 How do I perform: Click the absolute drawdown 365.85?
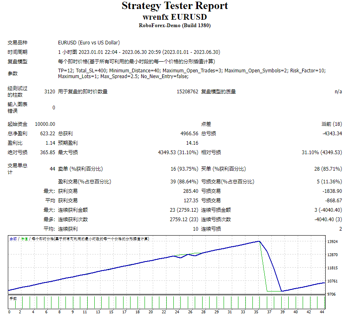click(47, 153)
